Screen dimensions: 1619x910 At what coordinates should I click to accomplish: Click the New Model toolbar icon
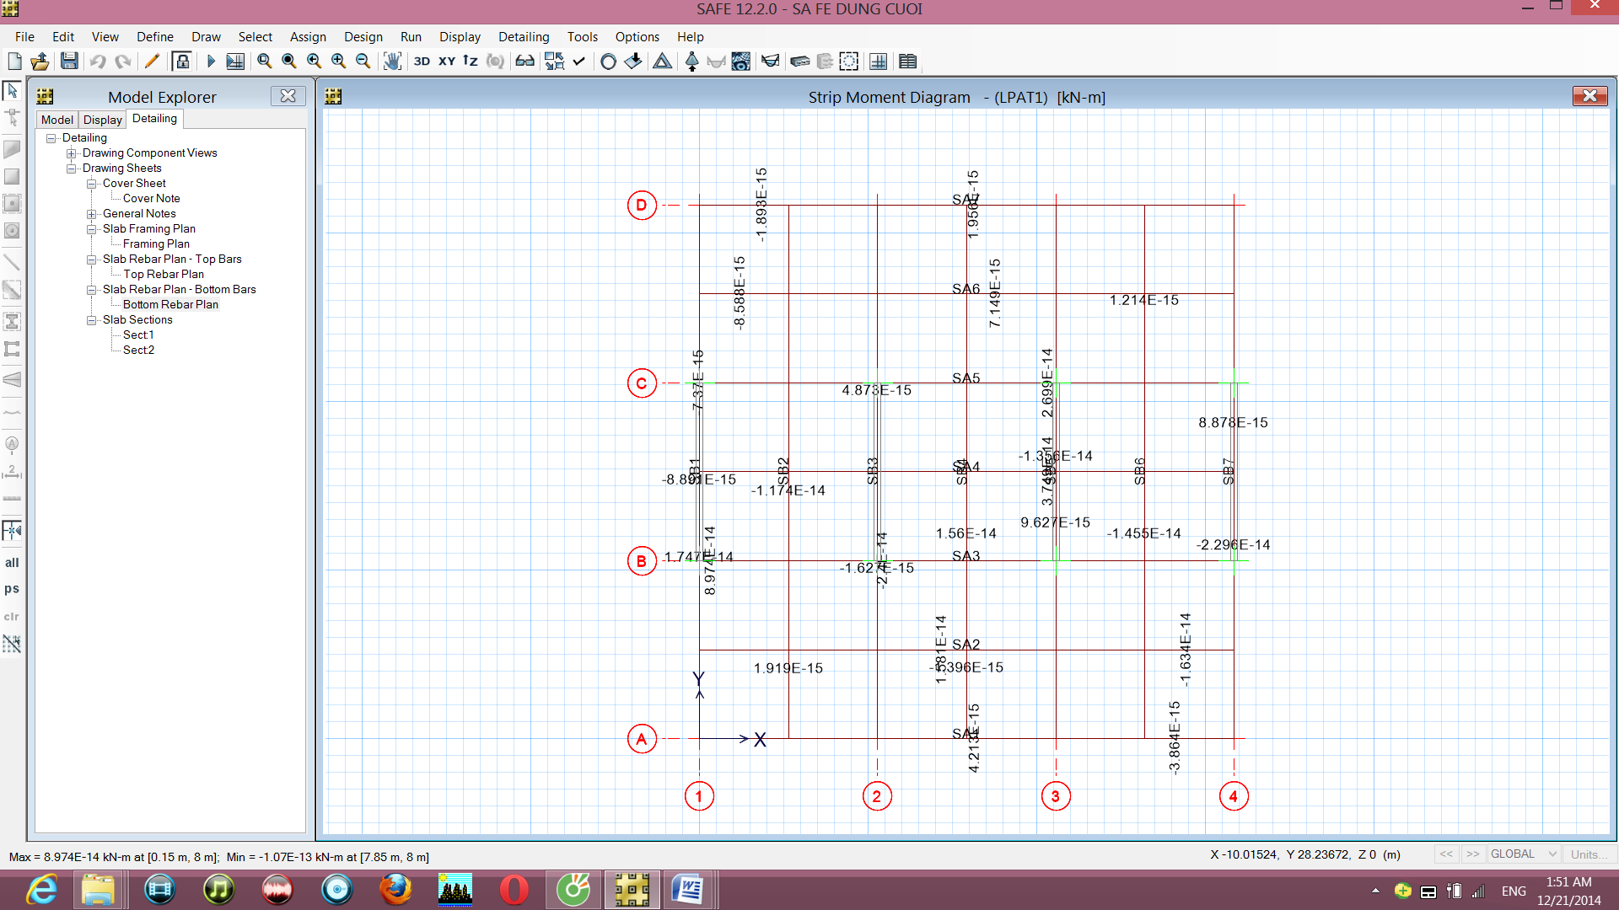tap(14, 62)
